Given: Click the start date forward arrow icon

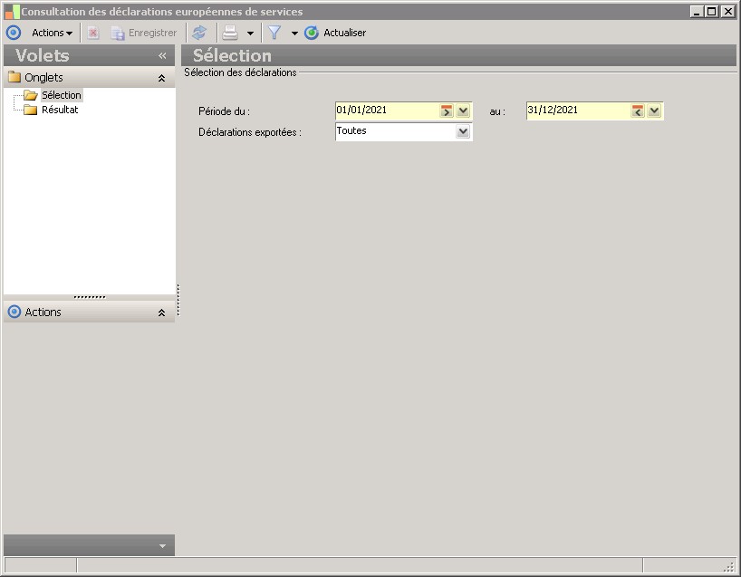Looking at the screenshot, I should coord(446,111).
